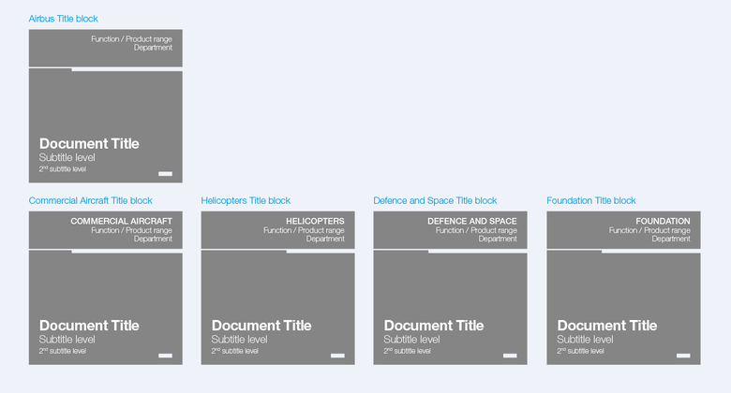
Task: Click 'Document Title' in the Airbus block
Action: [89, 143]
